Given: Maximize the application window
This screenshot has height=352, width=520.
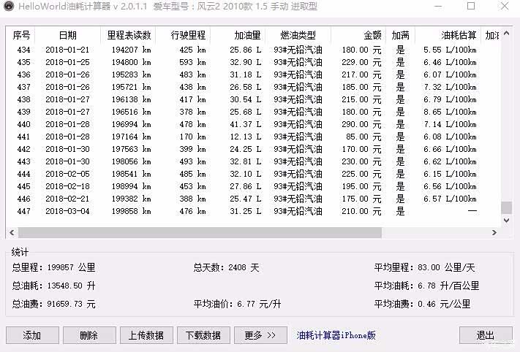Looking at the screenshot, I should [471, 7].
